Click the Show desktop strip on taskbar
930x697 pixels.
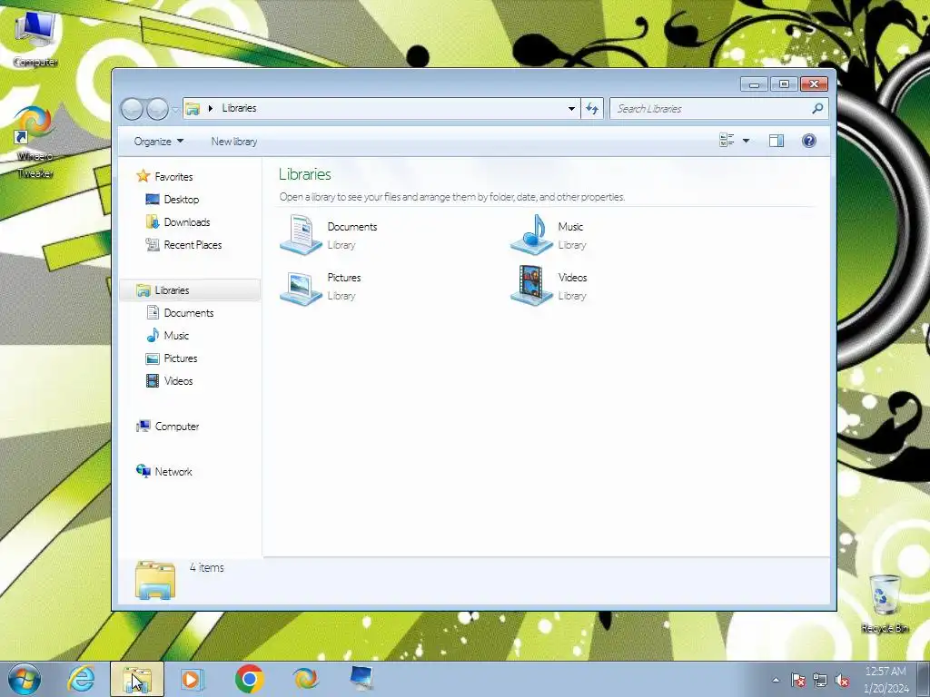coord(923,679)
